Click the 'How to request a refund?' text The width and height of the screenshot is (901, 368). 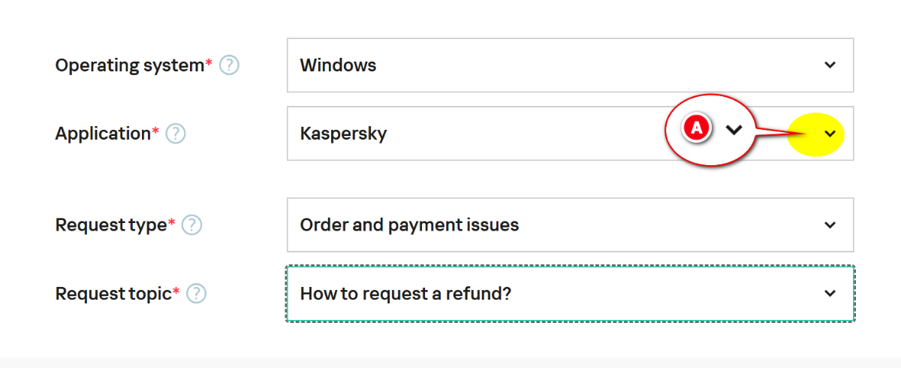(405, 293)
